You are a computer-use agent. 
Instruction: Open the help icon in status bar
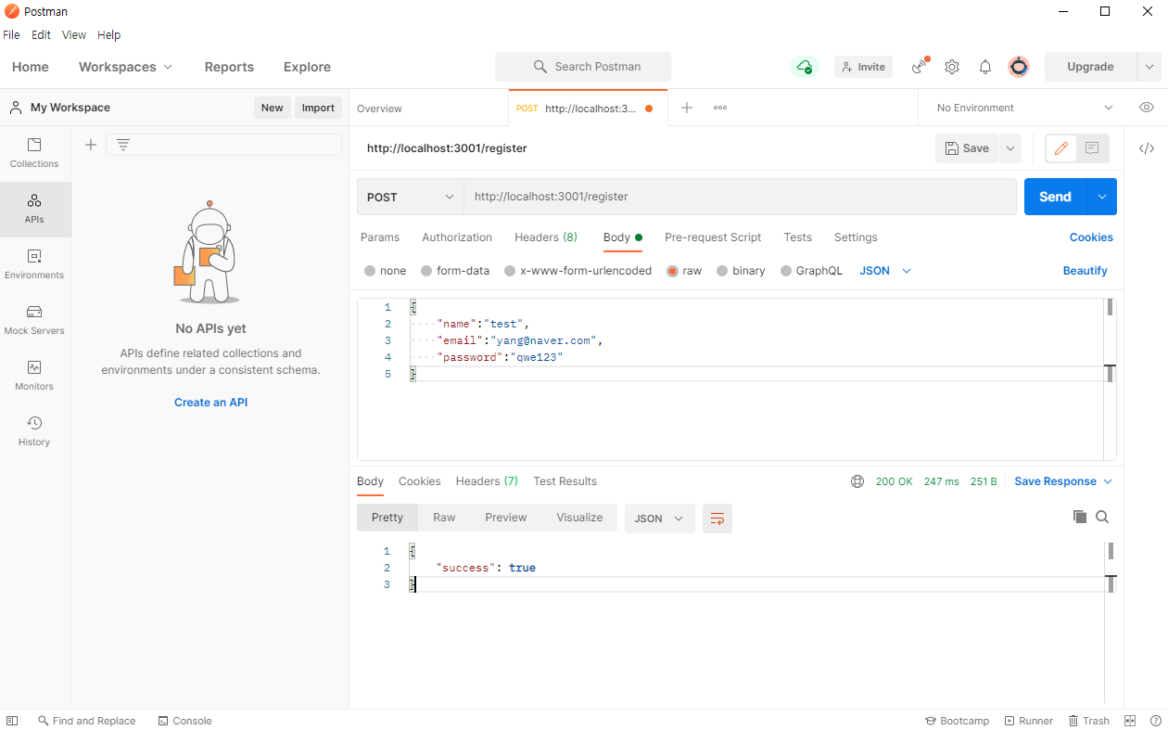1156,721
